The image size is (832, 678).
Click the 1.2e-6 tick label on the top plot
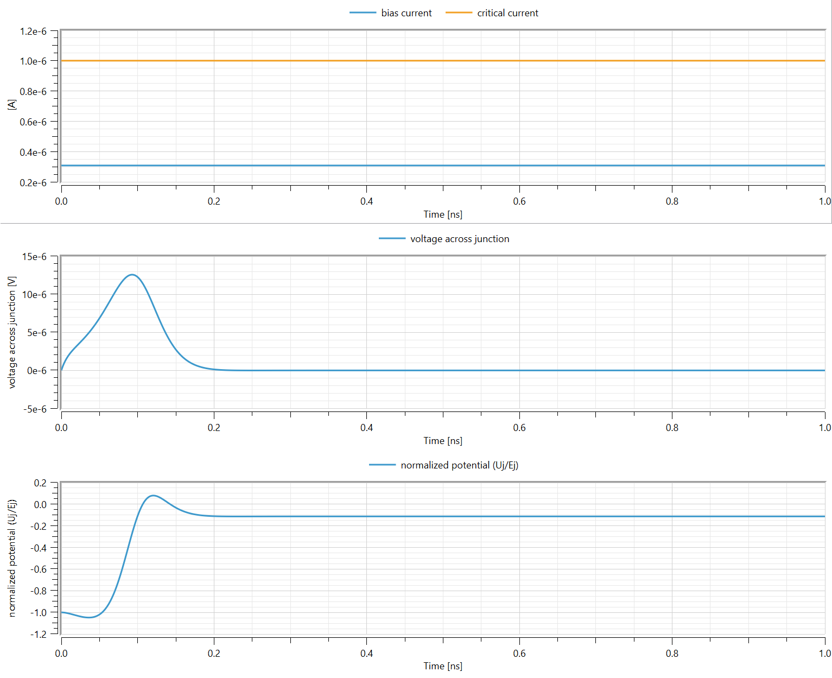click(33, 31)
